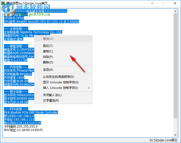Toggle 从右到左的阅读顺序(R) option

[x=63, y=77]
